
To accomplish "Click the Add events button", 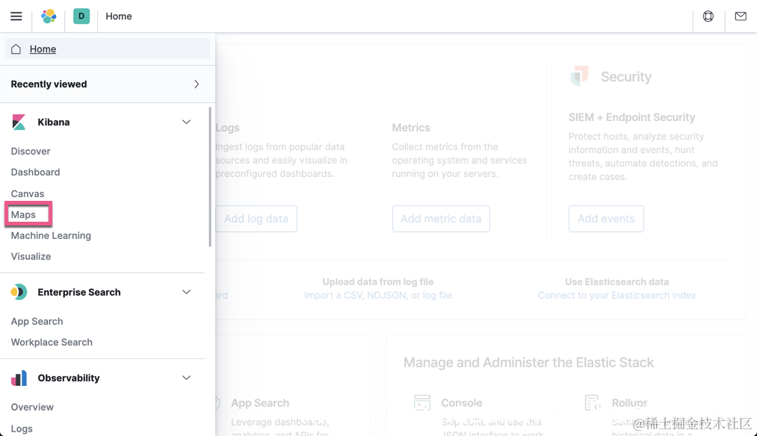I will pyautogui.click(x=606, y=219).
